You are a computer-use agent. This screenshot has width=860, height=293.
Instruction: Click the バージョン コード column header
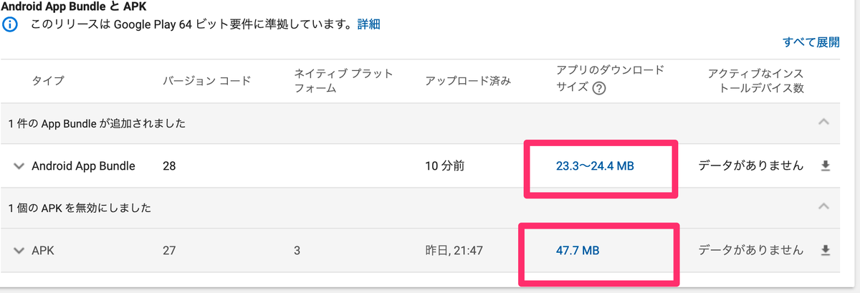click(207, 80)
